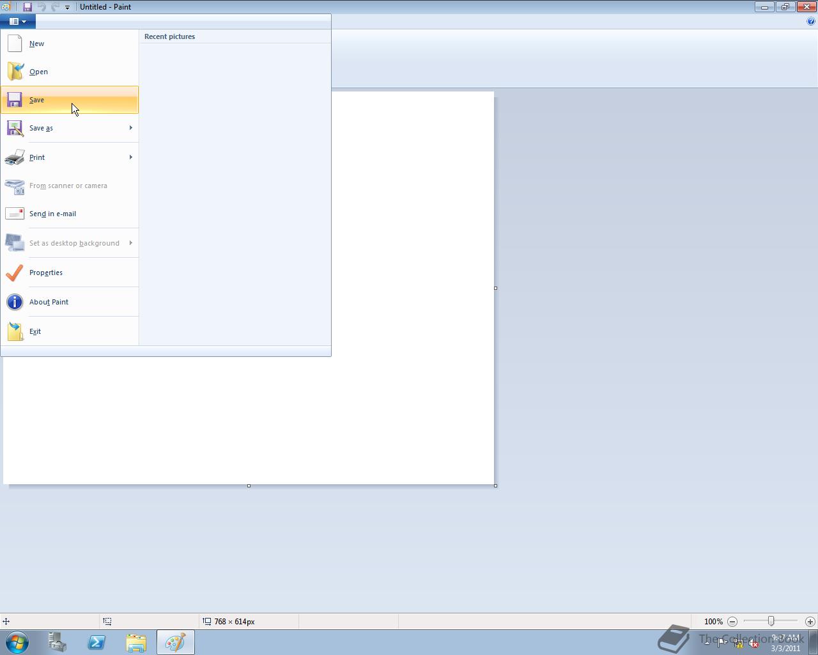
Task: Click the zoom out minus button
Action: point(732,622)
